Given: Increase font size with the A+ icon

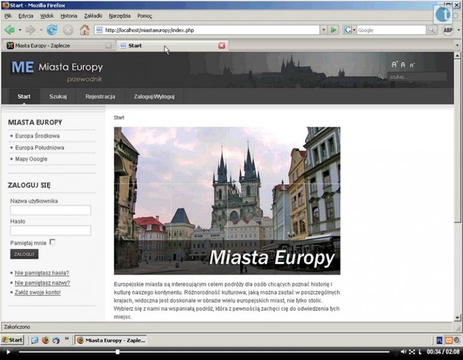Looking at the screenshot, I should pos(395,64).
